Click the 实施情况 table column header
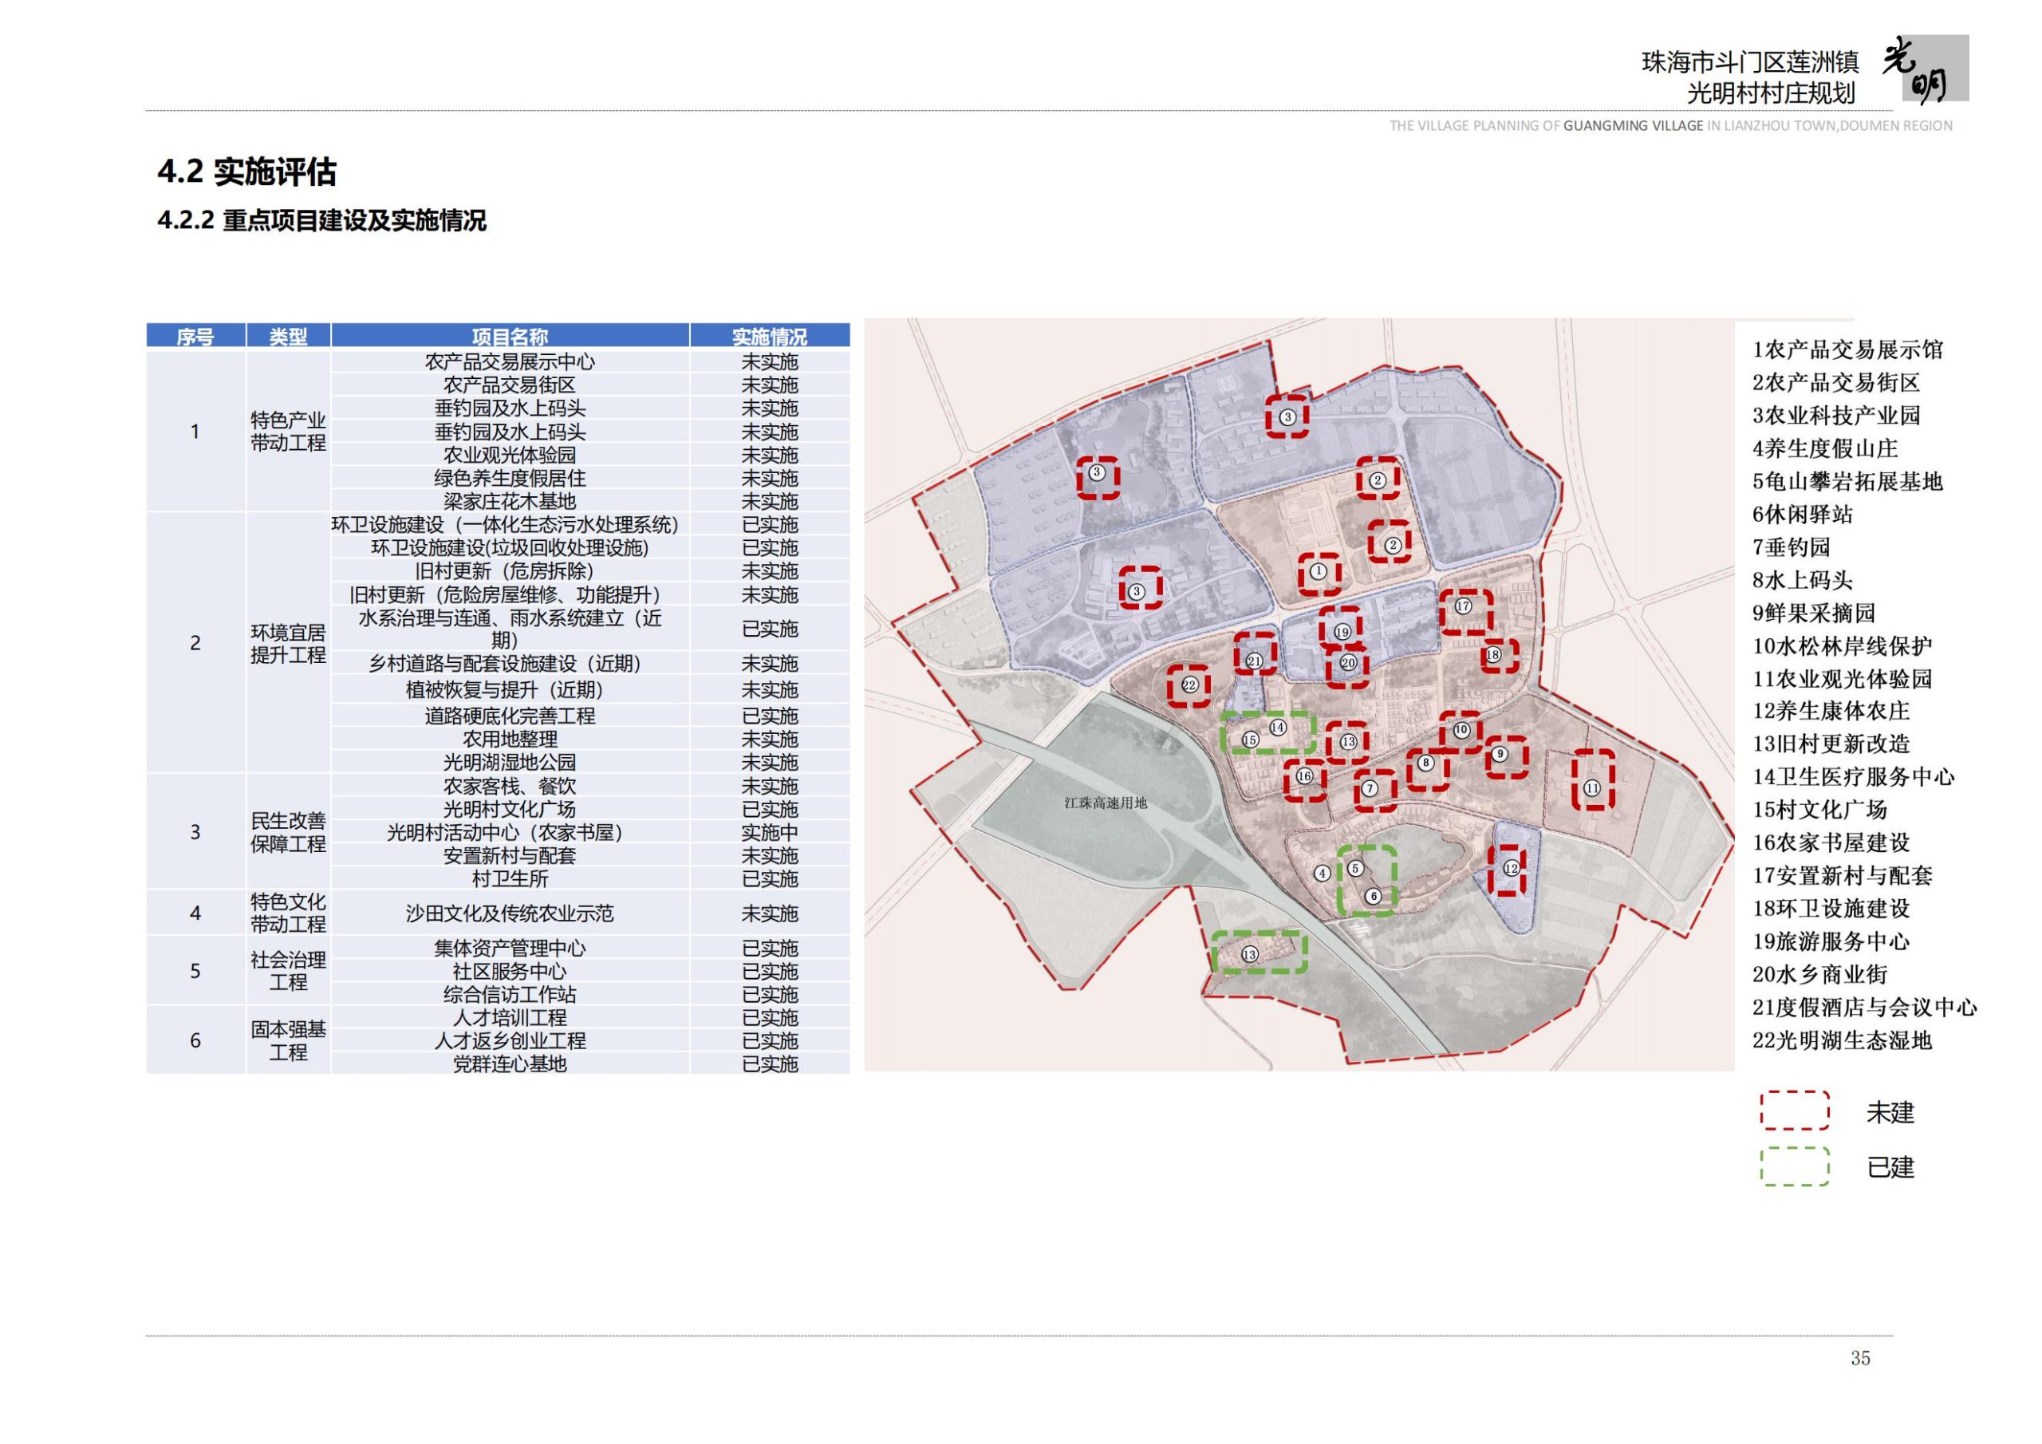Image resolution: width=2042 pixels, height=1444 pixels. coord(769,337)
